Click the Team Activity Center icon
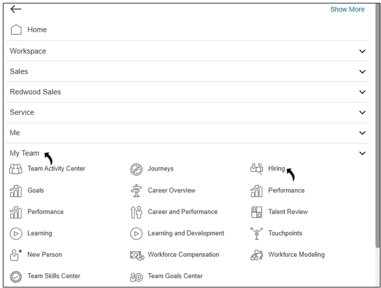This screenshot has height=288, width=381. (15, 169)
